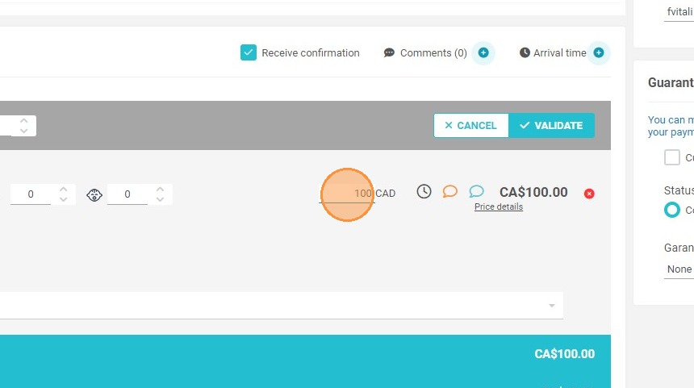Increase the infant count stepper
The width and height of the screenshot is (694, 388).
click(161, 189)
